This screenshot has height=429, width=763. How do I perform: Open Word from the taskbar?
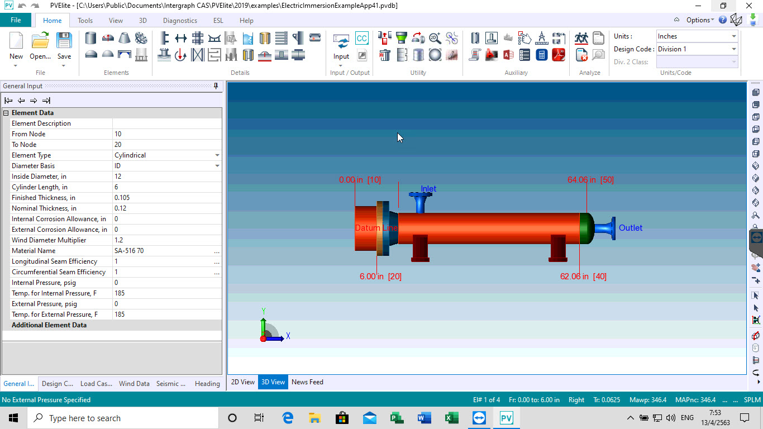point(425,418)
